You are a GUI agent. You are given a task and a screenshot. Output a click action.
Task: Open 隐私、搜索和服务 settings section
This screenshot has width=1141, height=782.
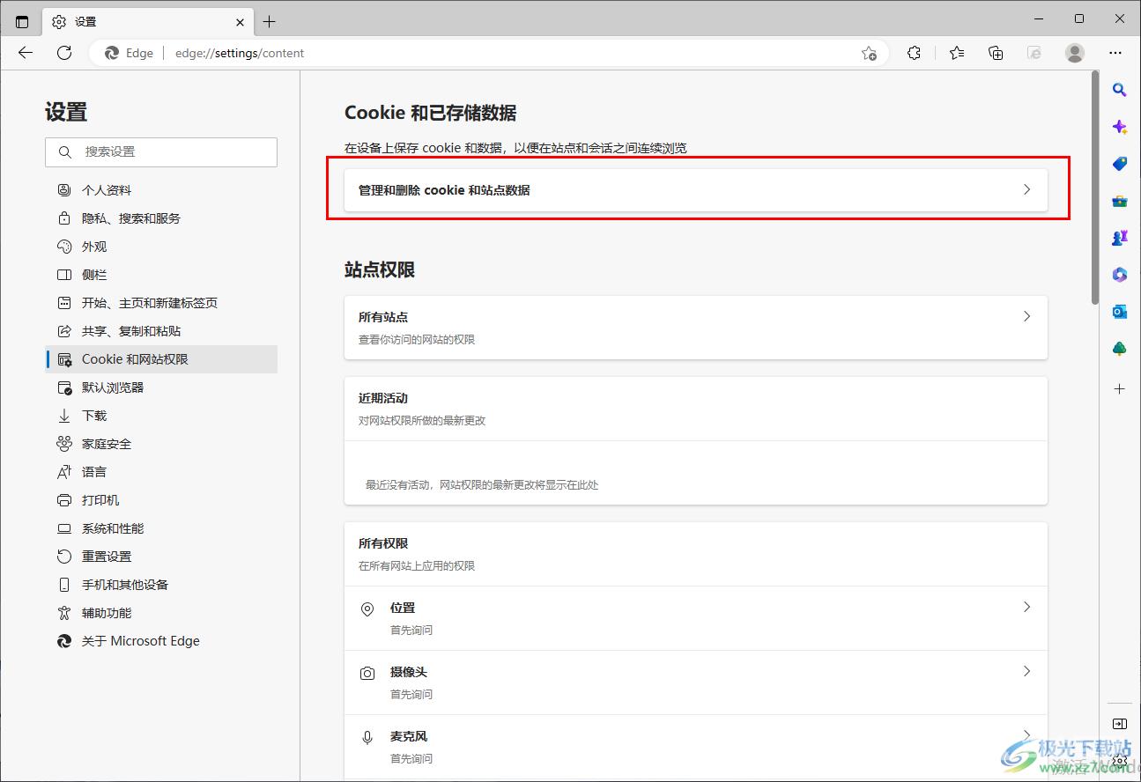click(161, 218)
